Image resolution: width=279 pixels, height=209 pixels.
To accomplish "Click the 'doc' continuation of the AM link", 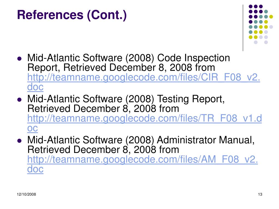I will 35,169.
